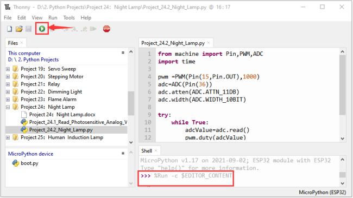Expand Project 25: Human Induction Lamp folder
The height and width of the screenshot is (198, 353).
(8, 137)
